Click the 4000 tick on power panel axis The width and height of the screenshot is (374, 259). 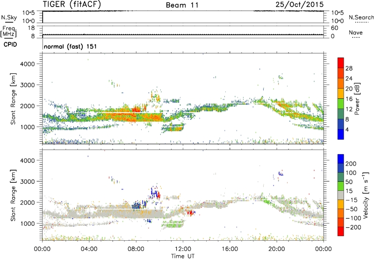tap(27, 64)
